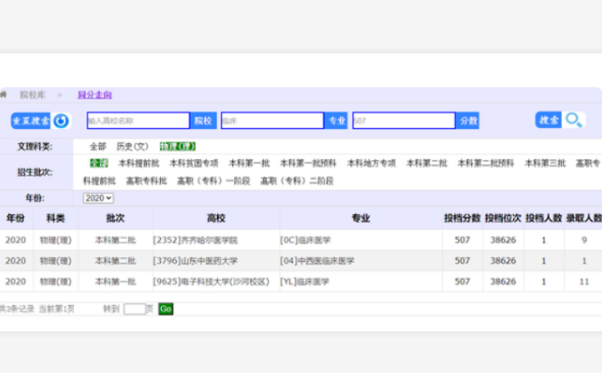Select 全部 in the 文理科类 row
This screenshot has height=373, width=602.
tap(98, 147)
